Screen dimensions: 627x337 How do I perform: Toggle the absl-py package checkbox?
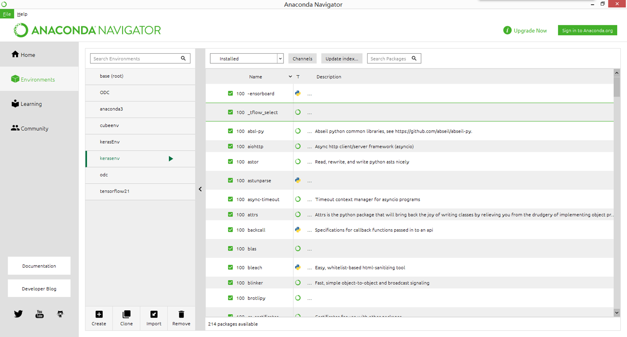pos(230,131)
